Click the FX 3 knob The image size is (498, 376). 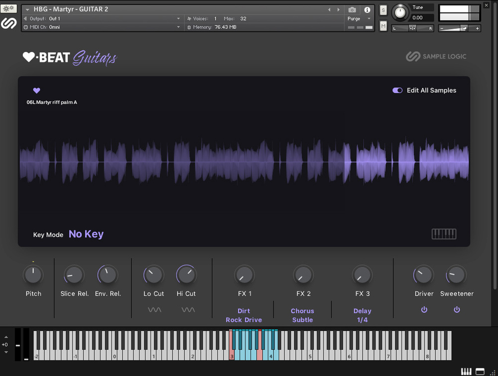pos(362,275)
